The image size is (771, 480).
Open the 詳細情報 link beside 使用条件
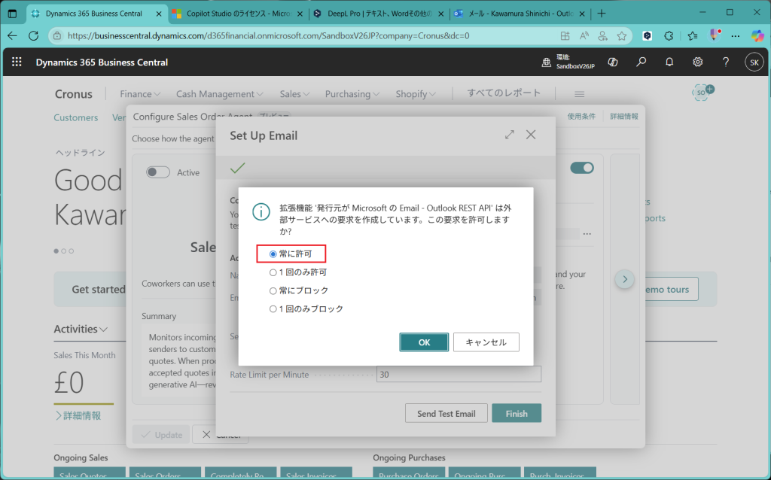coord(624,117)
